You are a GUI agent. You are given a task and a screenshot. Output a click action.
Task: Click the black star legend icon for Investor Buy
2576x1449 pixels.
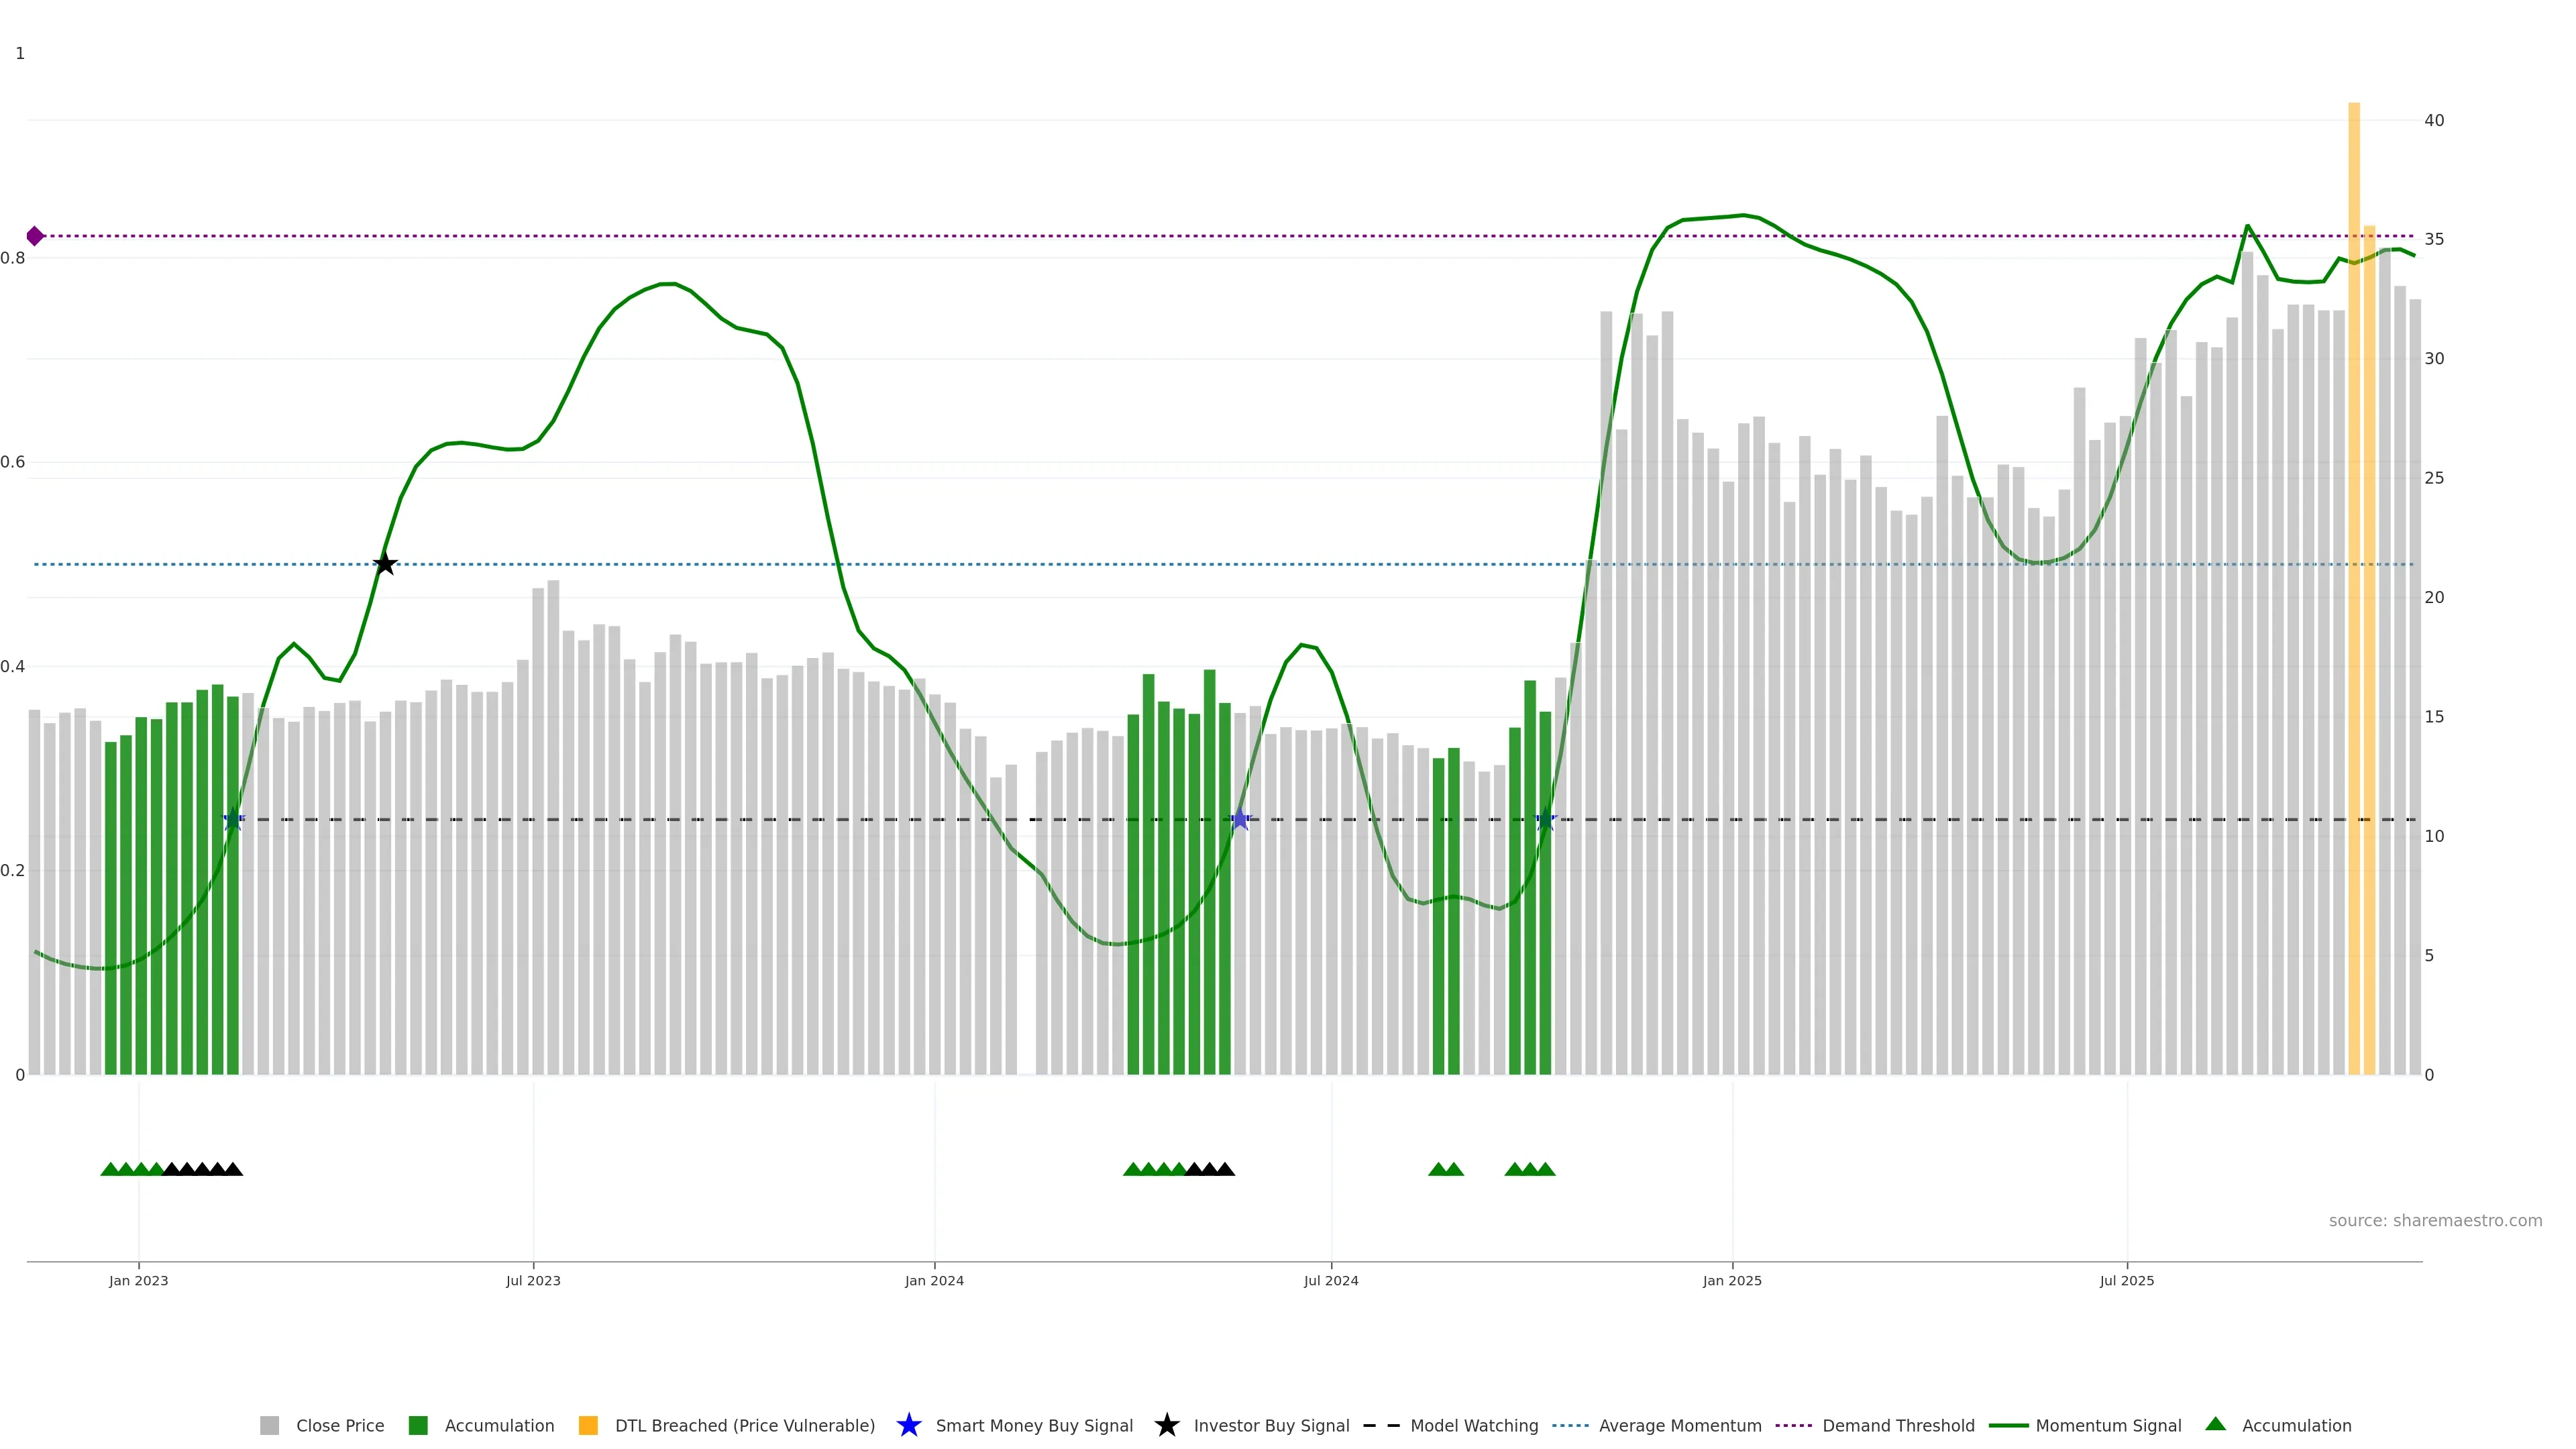pos(1166,1425)
